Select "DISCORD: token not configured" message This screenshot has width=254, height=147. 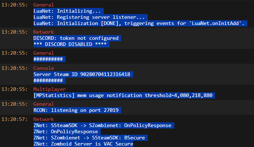[x=76, y=38]
